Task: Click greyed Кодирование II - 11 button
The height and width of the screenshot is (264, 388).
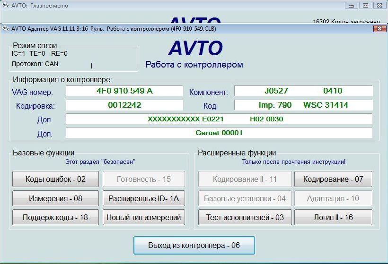Action: [245, 179]
